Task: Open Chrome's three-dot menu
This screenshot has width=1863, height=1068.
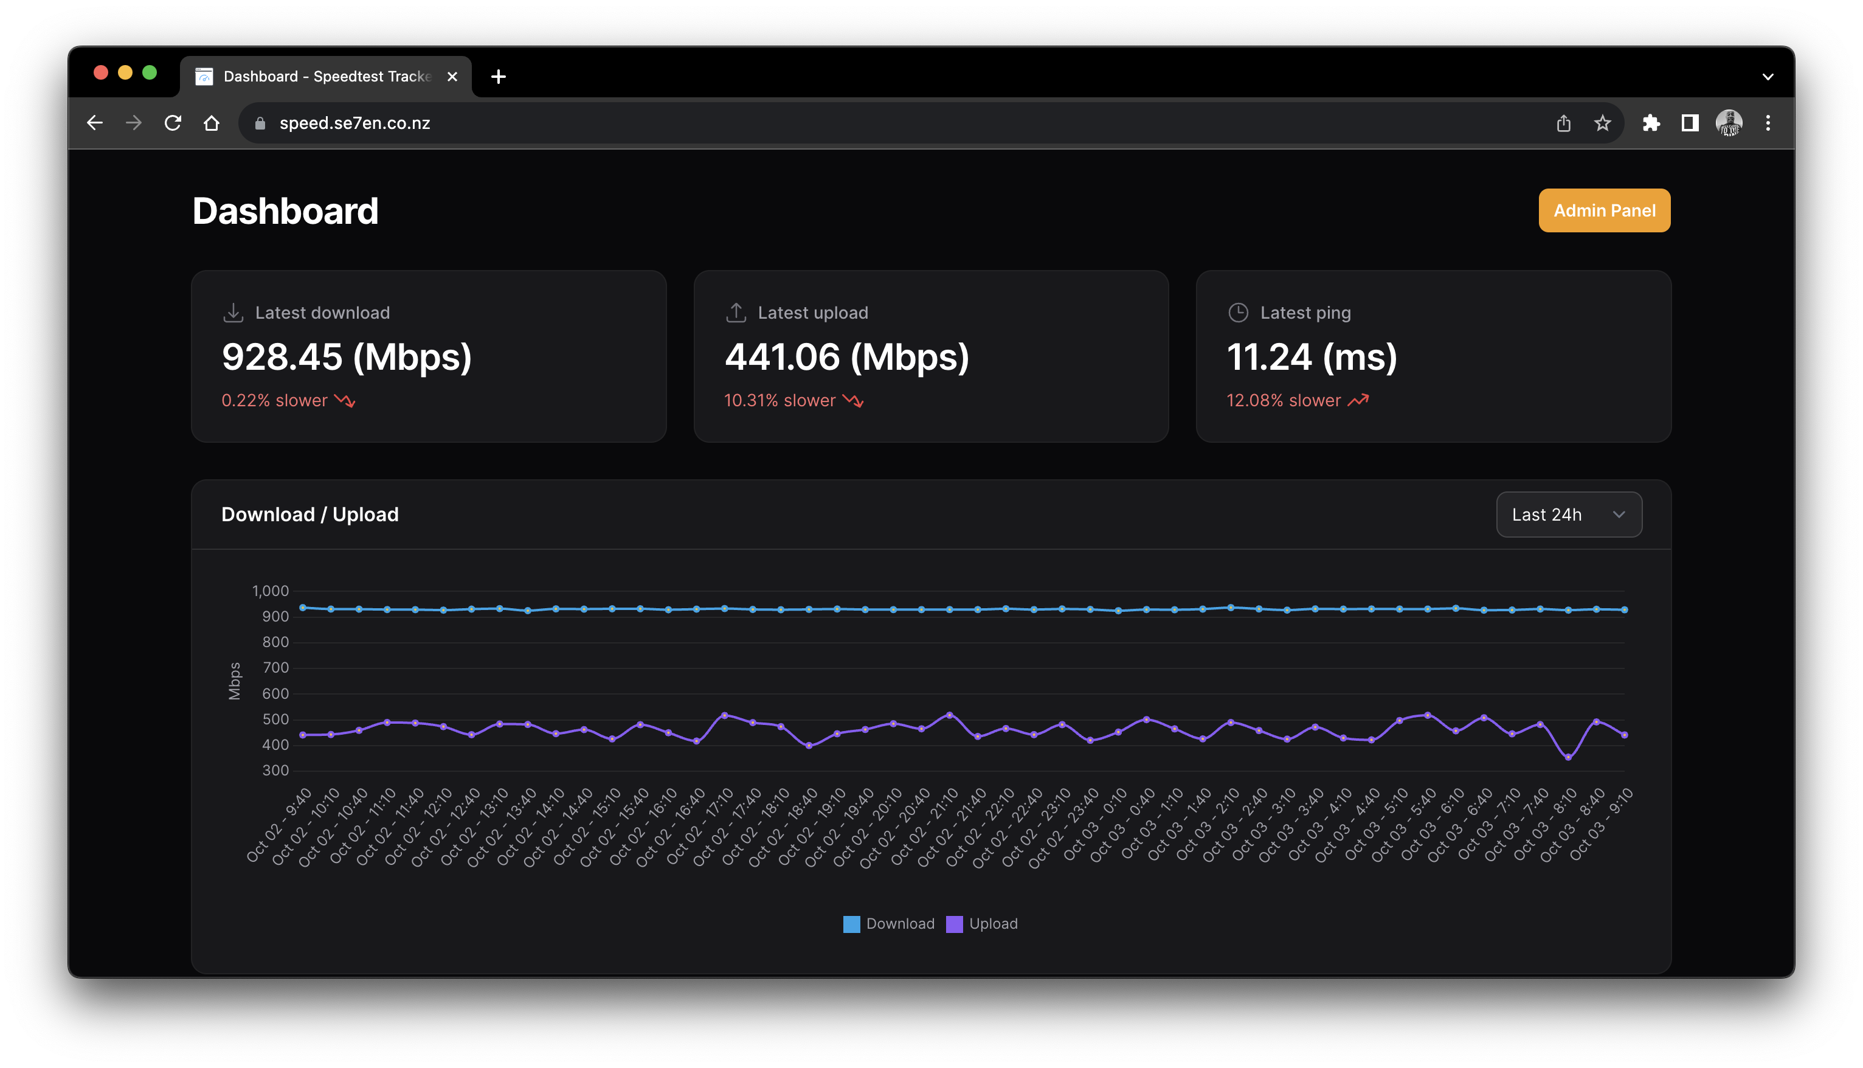Action: 1768,122
